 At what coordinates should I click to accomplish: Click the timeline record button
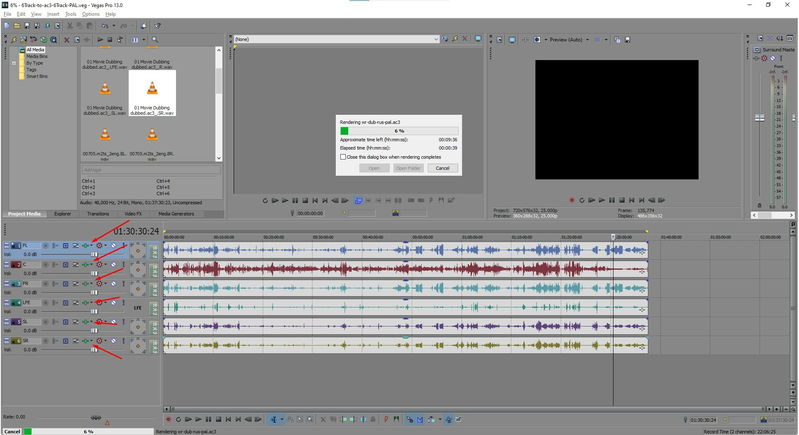[169, 419]
